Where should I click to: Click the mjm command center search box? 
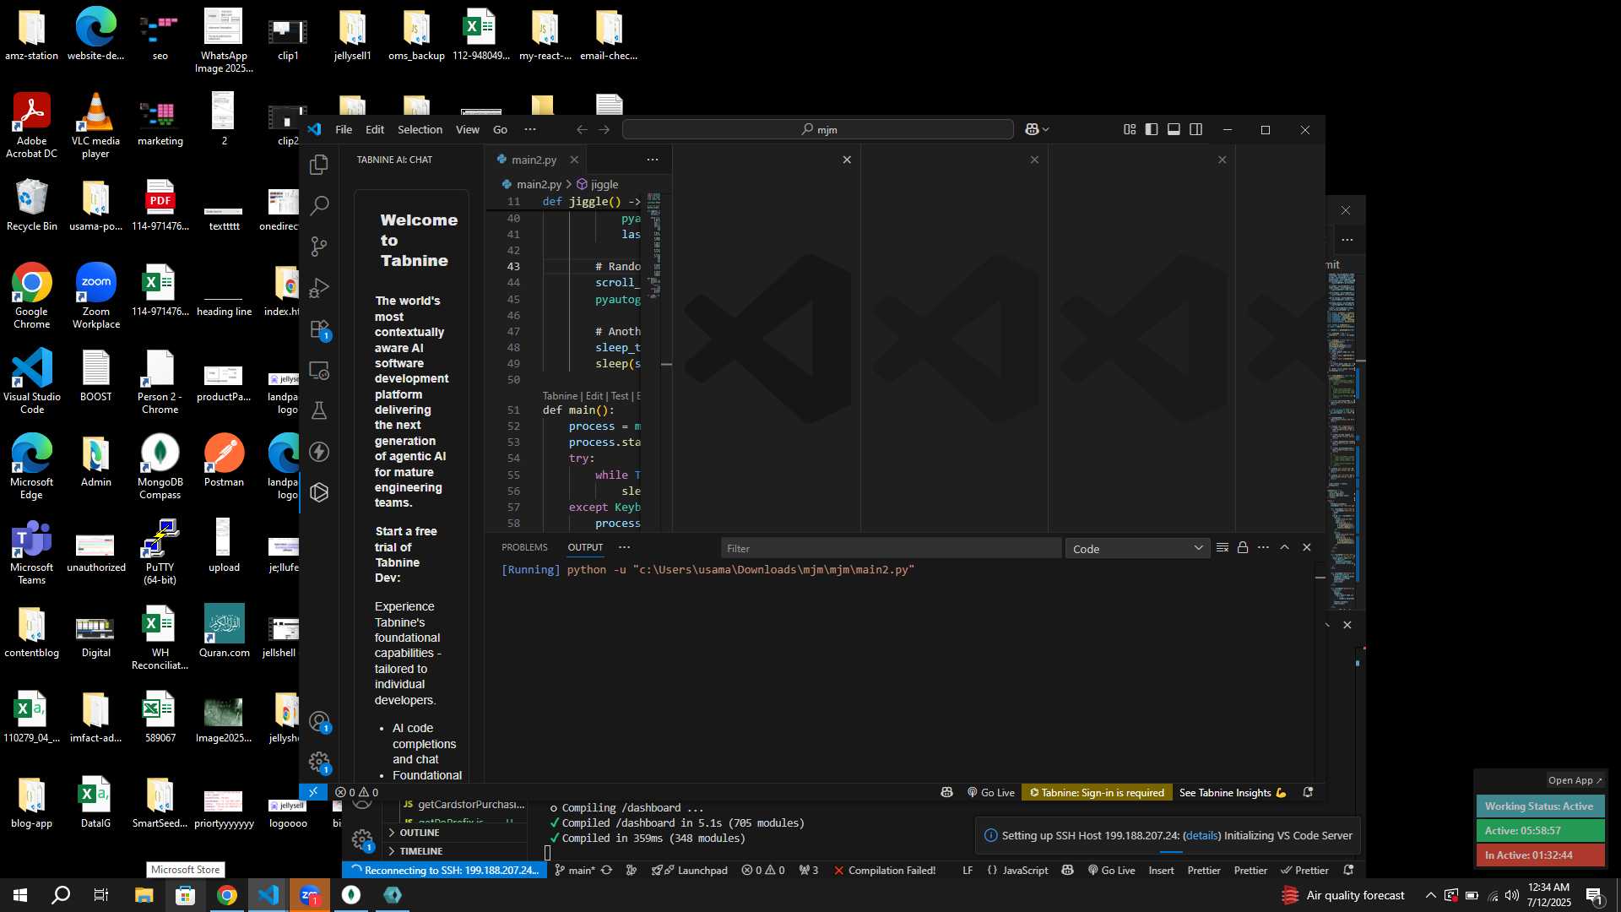tap(817, 129)
